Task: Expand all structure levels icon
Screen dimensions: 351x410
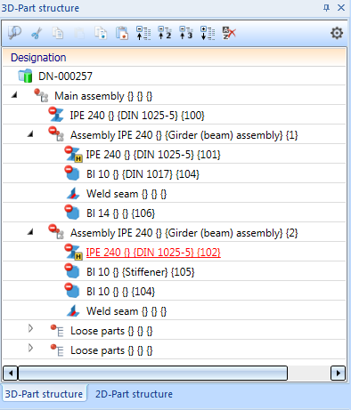Action: tap(208, 33)
